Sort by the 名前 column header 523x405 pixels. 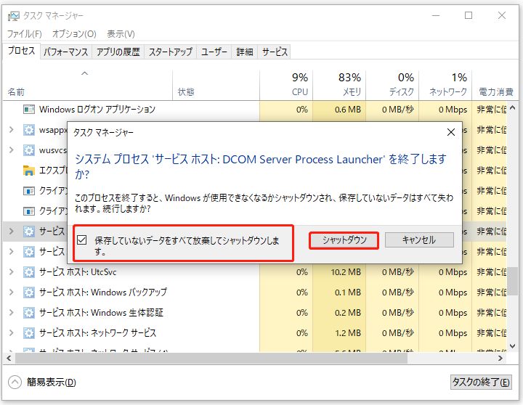click(x=87, y=86)
